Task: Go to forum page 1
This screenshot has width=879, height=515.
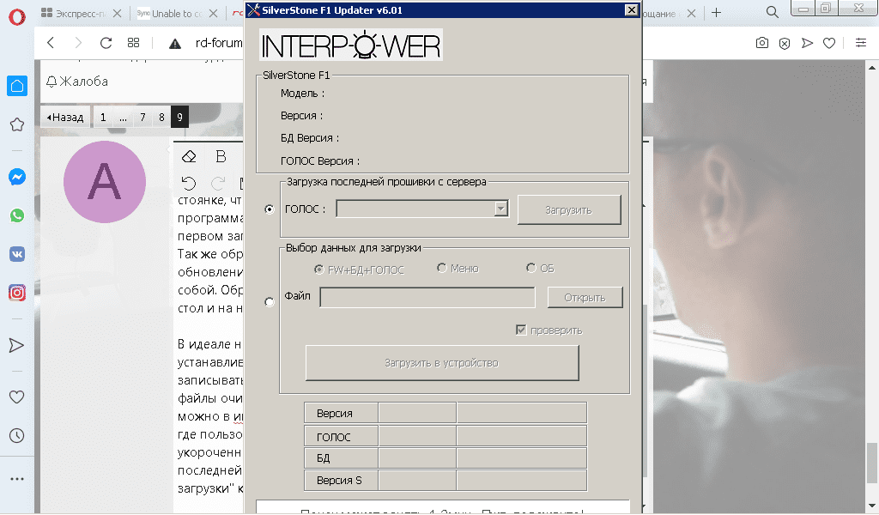Action: pyautogui.click(x=103, y=117)
